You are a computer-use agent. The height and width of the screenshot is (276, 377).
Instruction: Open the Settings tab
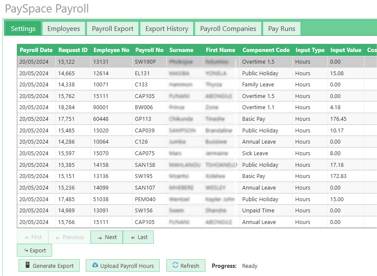click(x=23, y=28)
